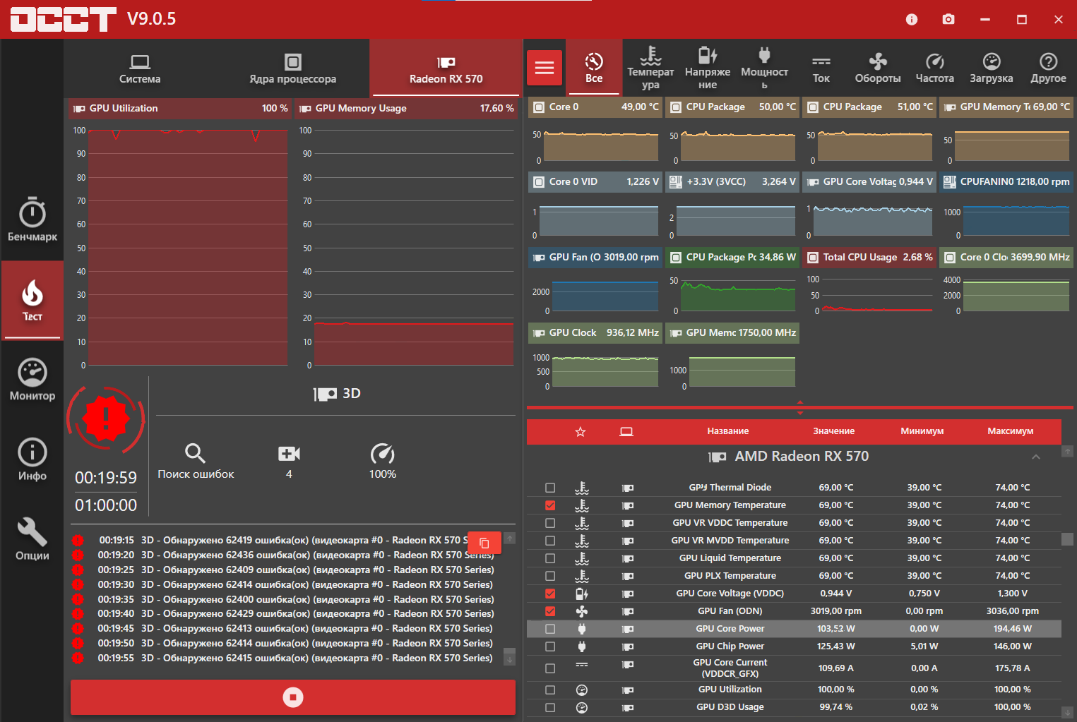Image resolution: width=1077 pixels, height=722 pixels.
Task: Uncheck GPU Core Voltage (VDDC) checkbox
Action: click(550, 594)
